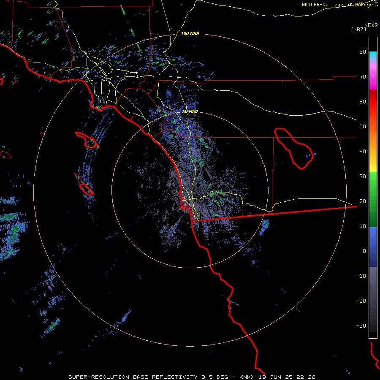
Task: Click the 100 NMI range ring label
Action: point(190,33)
